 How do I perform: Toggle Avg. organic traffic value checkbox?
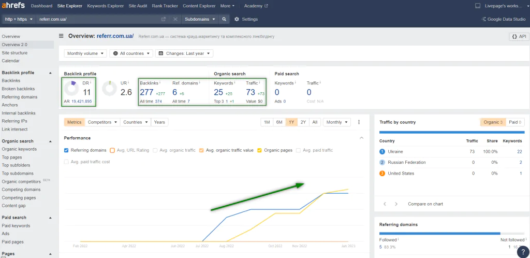tap(201, 150)
